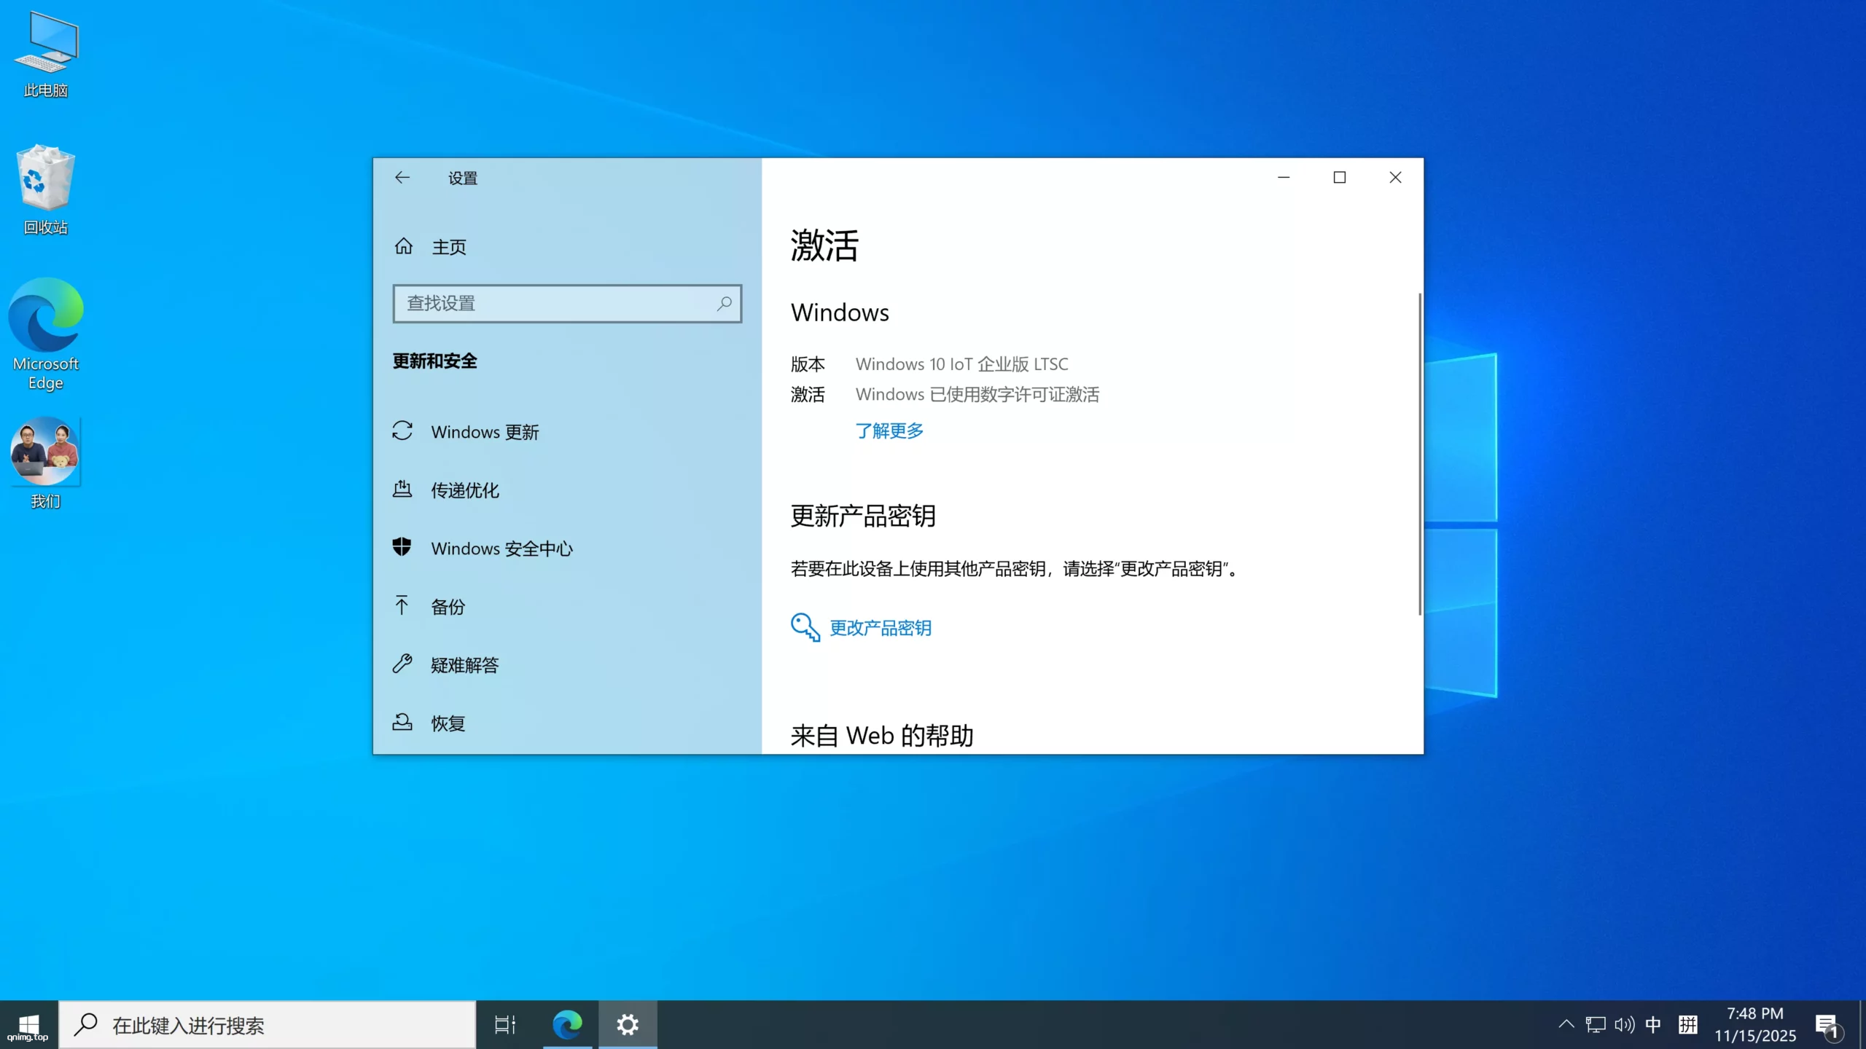Open the Start menu
The image size is (1866, 1049).
[28, 1024]
